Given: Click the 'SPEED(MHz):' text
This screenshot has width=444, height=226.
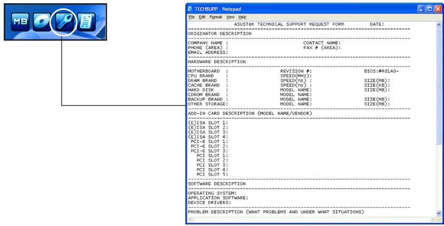Looking at the screenshot, I should (x=296, y=76).
